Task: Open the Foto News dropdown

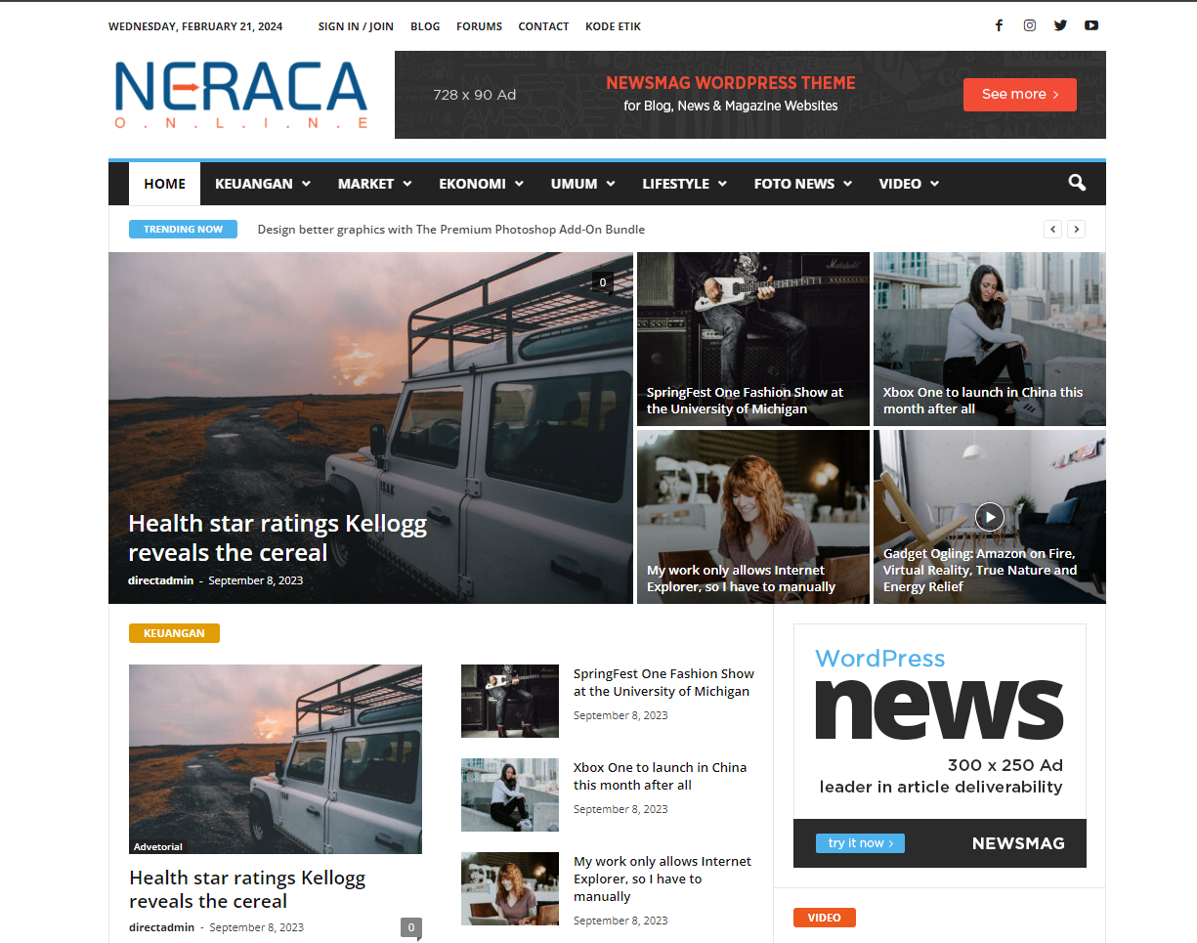Action: (802, 184)
